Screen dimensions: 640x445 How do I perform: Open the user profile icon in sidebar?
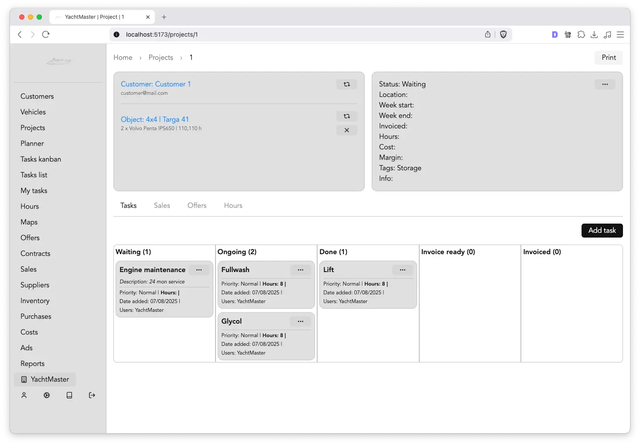[24, 395]
